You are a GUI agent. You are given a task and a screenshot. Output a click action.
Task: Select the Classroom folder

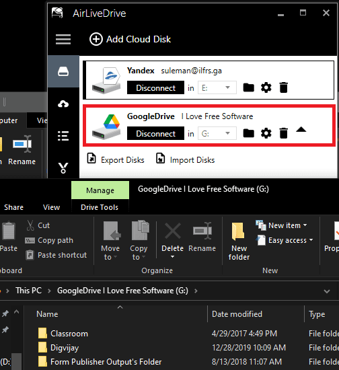(63, 334)
